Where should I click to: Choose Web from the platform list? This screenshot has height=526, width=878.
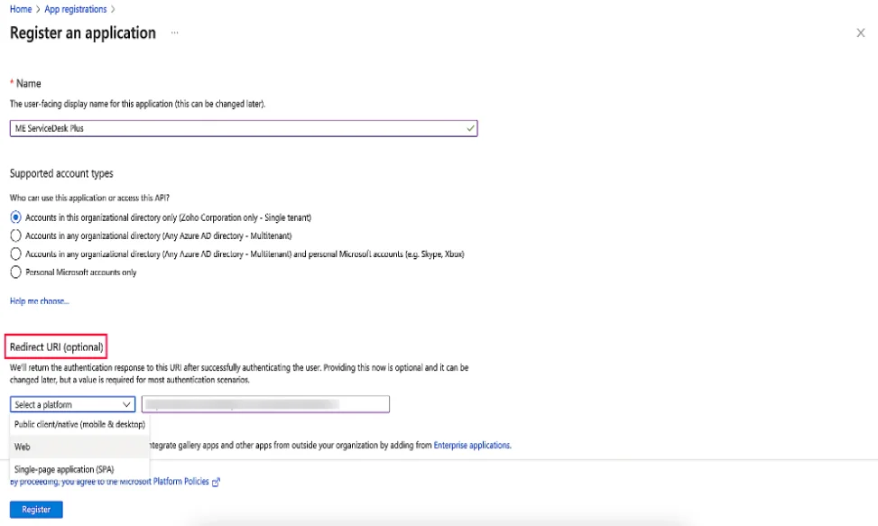point(23,447)
